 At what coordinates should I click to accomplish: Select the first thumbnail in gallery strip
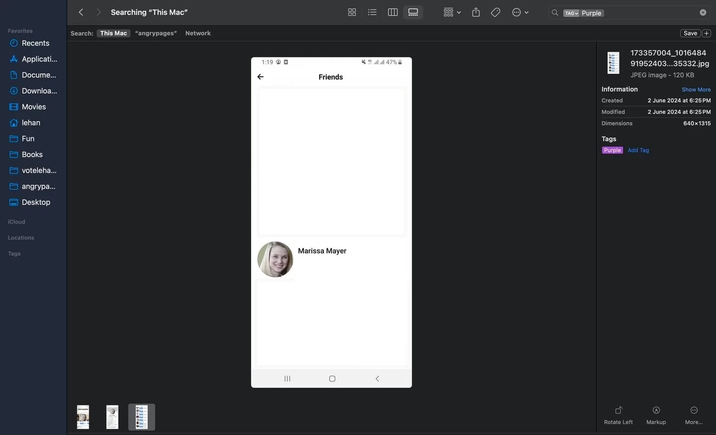[83, 417]
